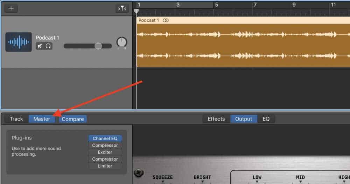Select the Podcast 1 waveform track icon
350x184 pixels.
point(19,42)
